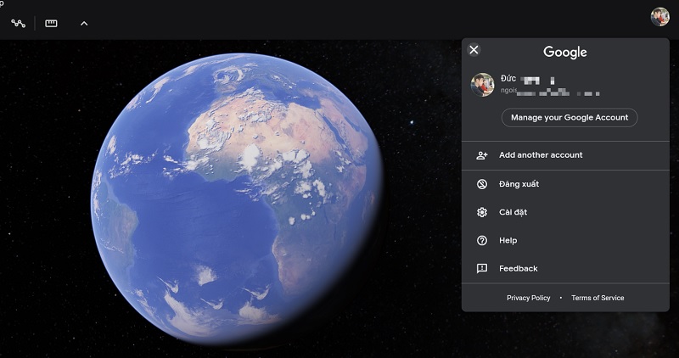The width and height of the screenshot is (679, 358).
Task: Select Đăng xuất to sign out
Action: click(x=565, y=184)
